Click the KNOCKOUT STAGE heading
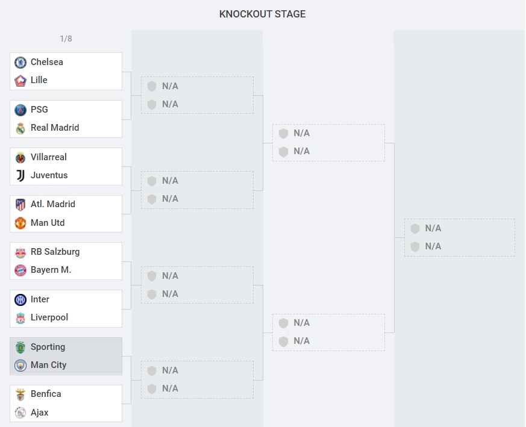 (x=262, y=14)
